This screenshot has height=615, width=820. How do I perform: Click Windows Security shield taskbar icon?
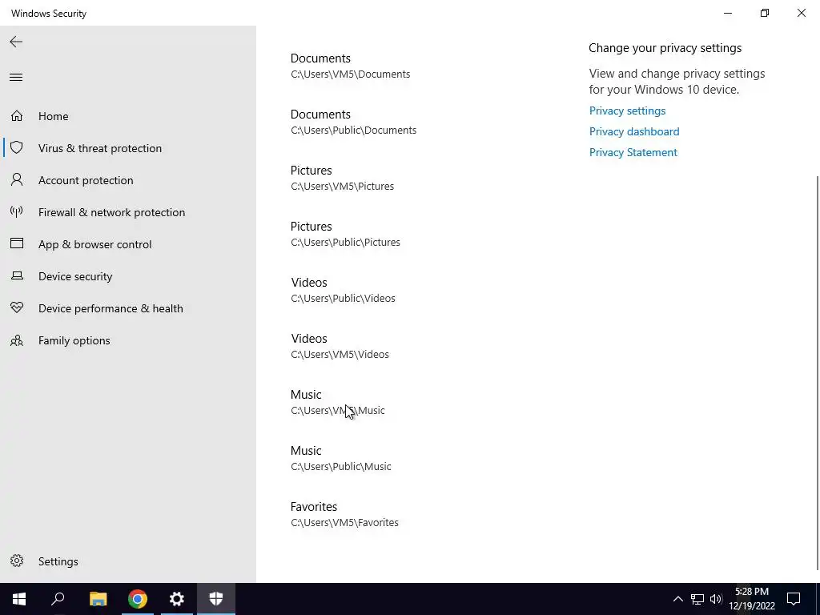click(216, 599)
